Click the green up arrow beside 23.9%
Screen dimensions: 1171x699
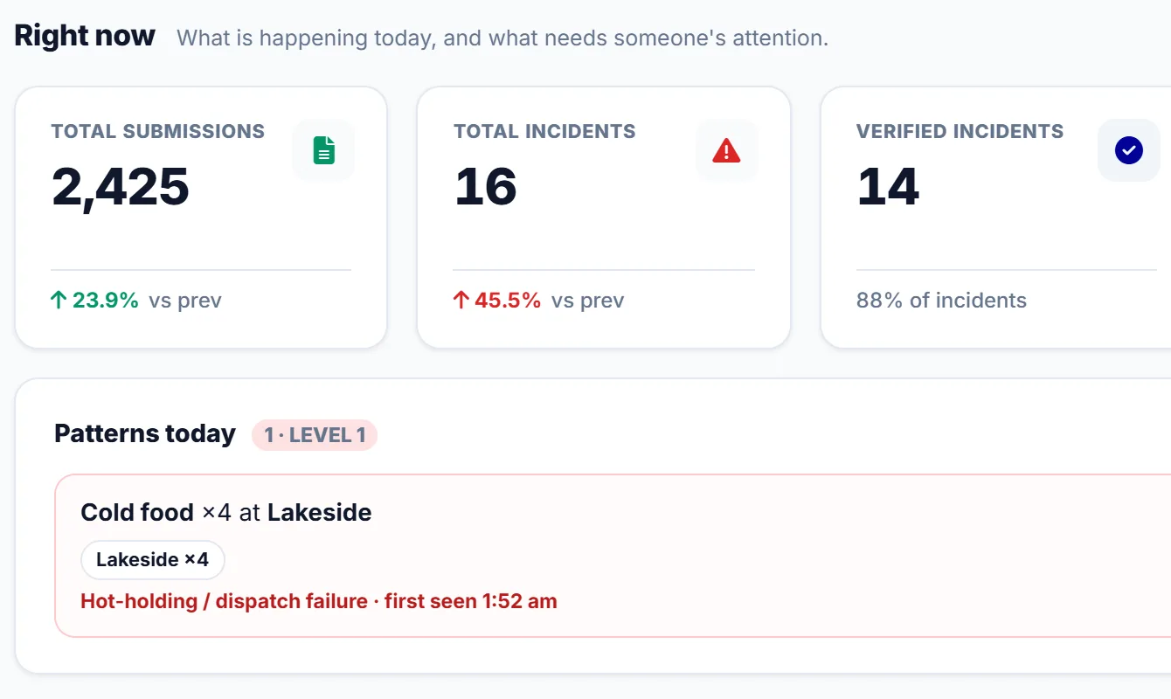(59, 301)
